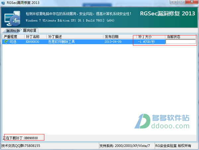Viewport: 199px width, 150px height.
Task: Click the computer logo icon in banner
Action: [12, 18]
